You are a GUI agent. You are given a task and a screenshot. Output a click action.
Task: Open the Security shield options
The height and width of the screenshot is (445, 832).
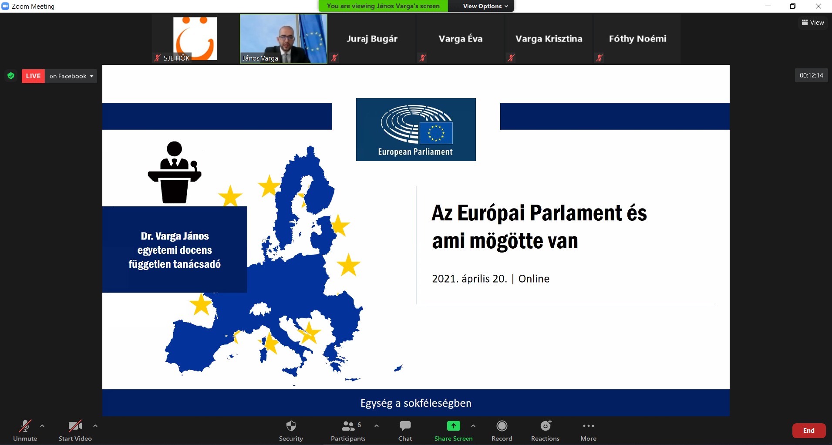[x=291, y=430]
